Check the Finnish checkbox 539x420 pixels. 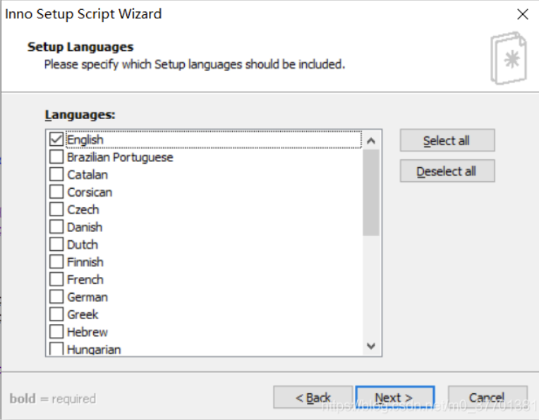tap(56, 262)
